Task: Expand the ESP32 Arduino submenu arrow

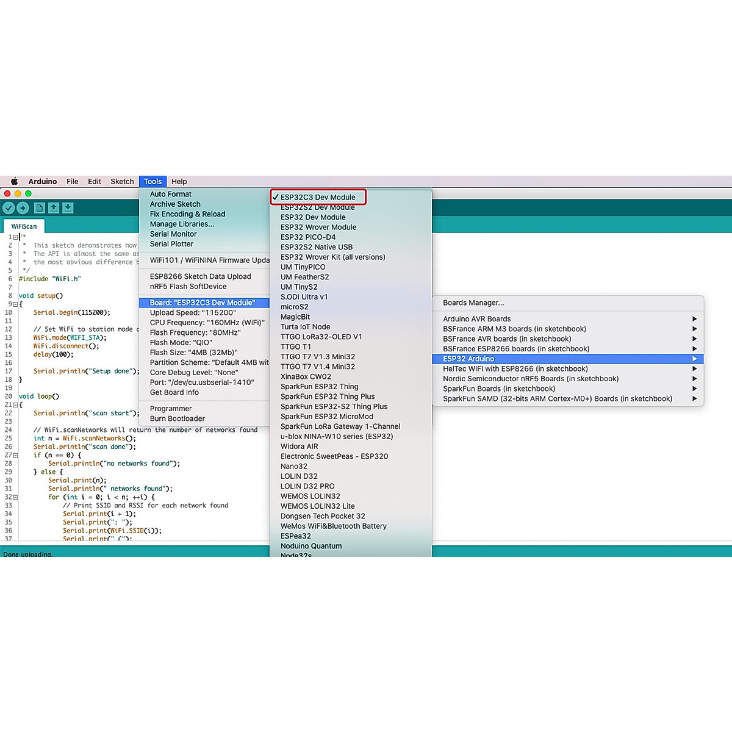Action: (x=694, y=359)
